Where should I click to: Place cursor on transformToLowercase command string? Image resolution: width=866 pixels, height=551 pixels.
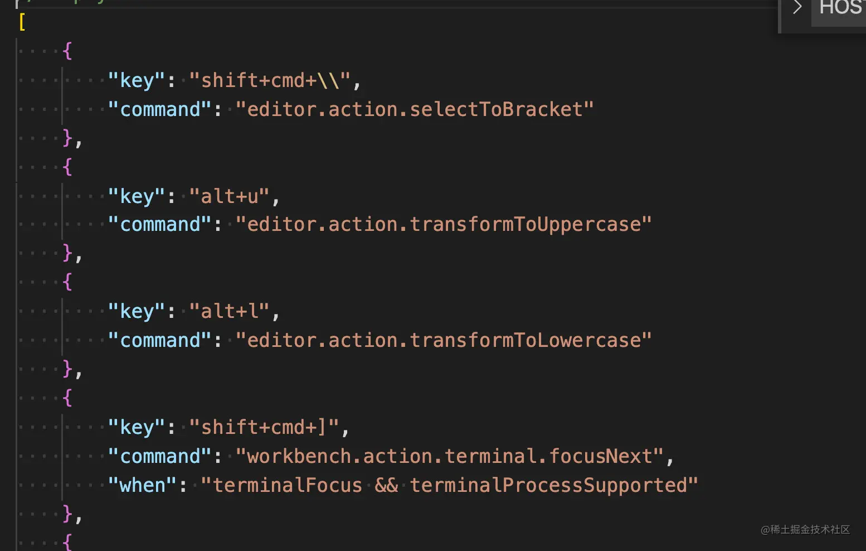click(x=444, y=340)
